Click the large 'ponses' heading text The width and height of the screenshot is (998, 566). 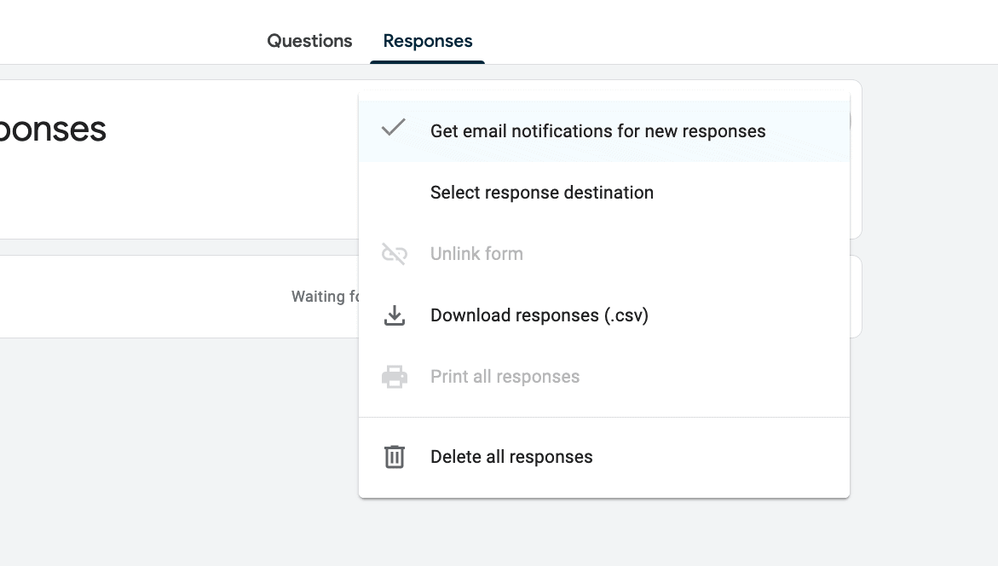[x=52, y=130]
